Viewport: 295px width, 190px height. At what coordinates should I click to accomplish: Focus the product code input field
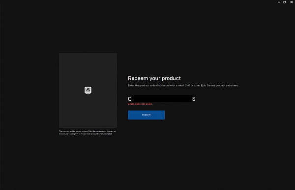pos(162,99)
